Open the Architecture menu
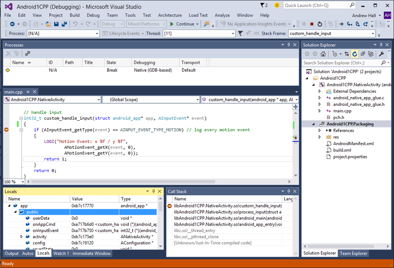 [x=170, y=15]
